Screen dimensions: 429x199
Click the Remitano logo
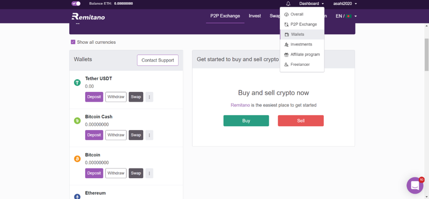point(88,17)
